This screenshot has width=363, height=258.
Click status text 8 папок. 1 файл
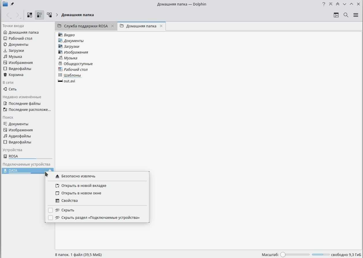click(78, 255)
